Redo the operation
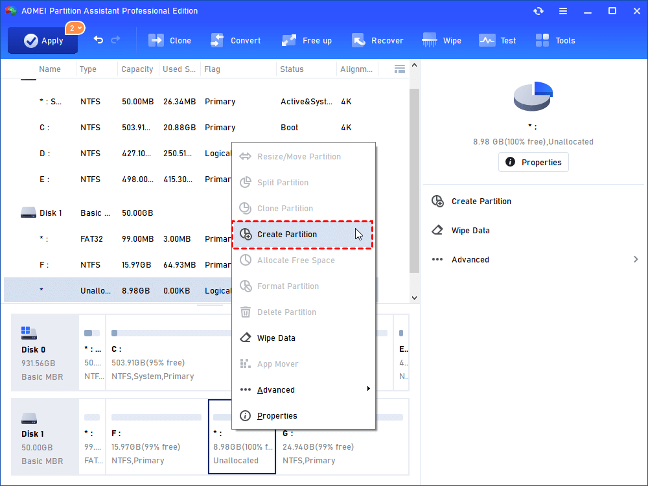 [116, 40]
